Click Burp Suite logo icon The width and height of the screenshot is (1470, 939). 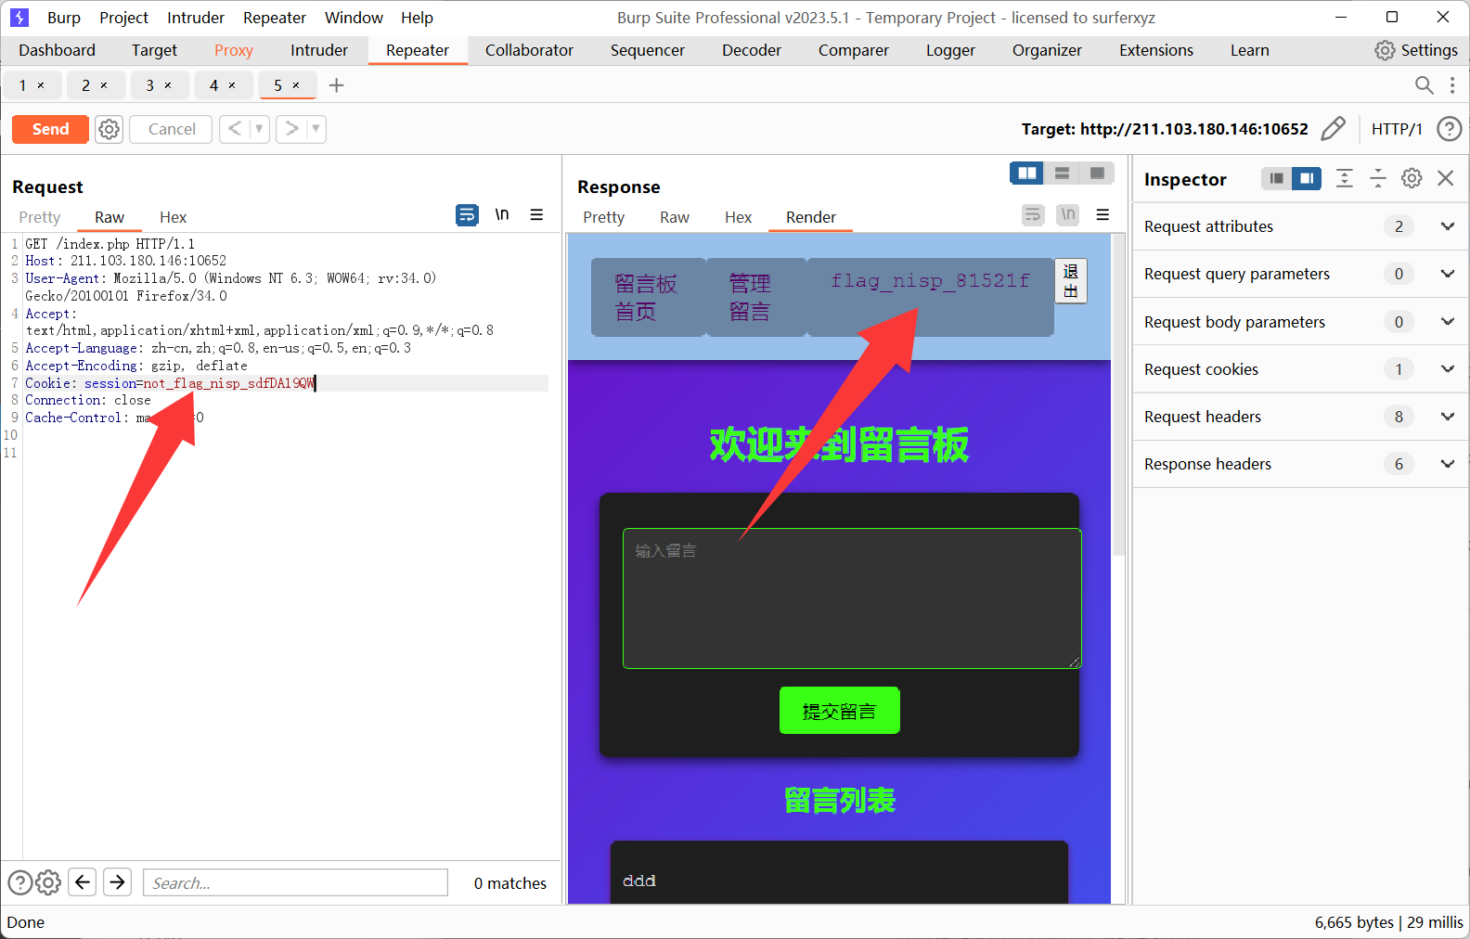[19, 18]
